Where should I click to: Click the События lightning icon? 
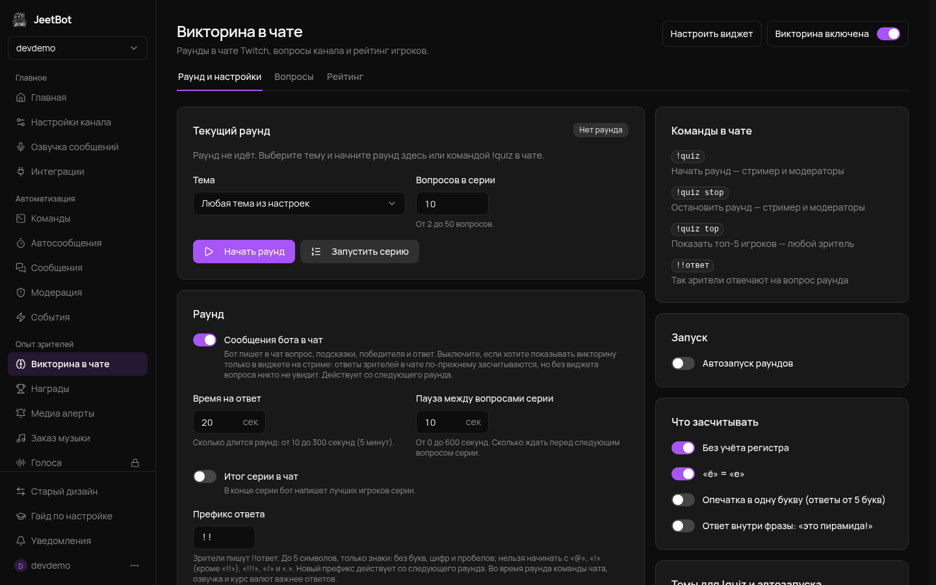(21, 317)
